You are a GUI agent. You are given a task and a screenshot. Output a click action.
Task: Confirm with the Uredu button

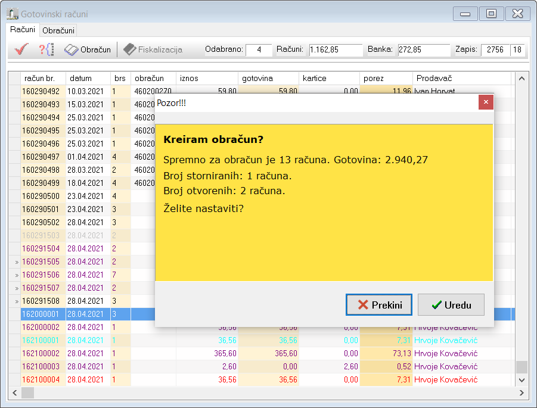click(451, 305)
